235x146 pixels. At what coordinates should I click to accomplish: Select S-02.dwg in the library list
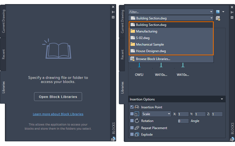[x=171, y=38]
